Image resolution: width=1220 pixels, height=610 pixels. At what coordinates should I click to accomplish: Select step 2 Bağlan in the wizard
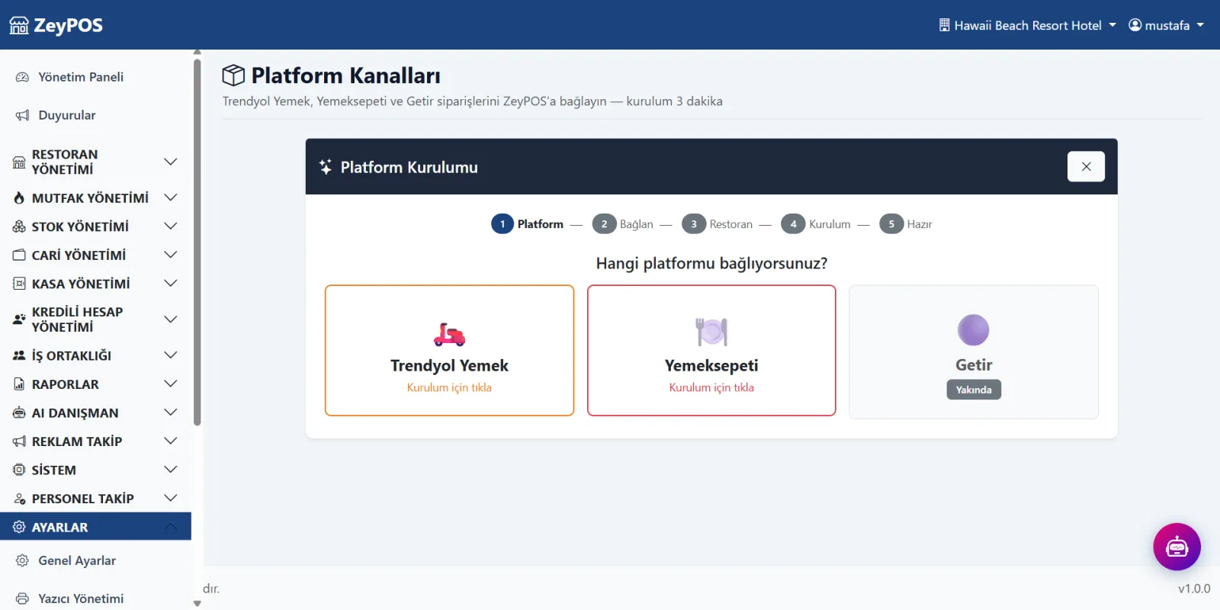623,224
